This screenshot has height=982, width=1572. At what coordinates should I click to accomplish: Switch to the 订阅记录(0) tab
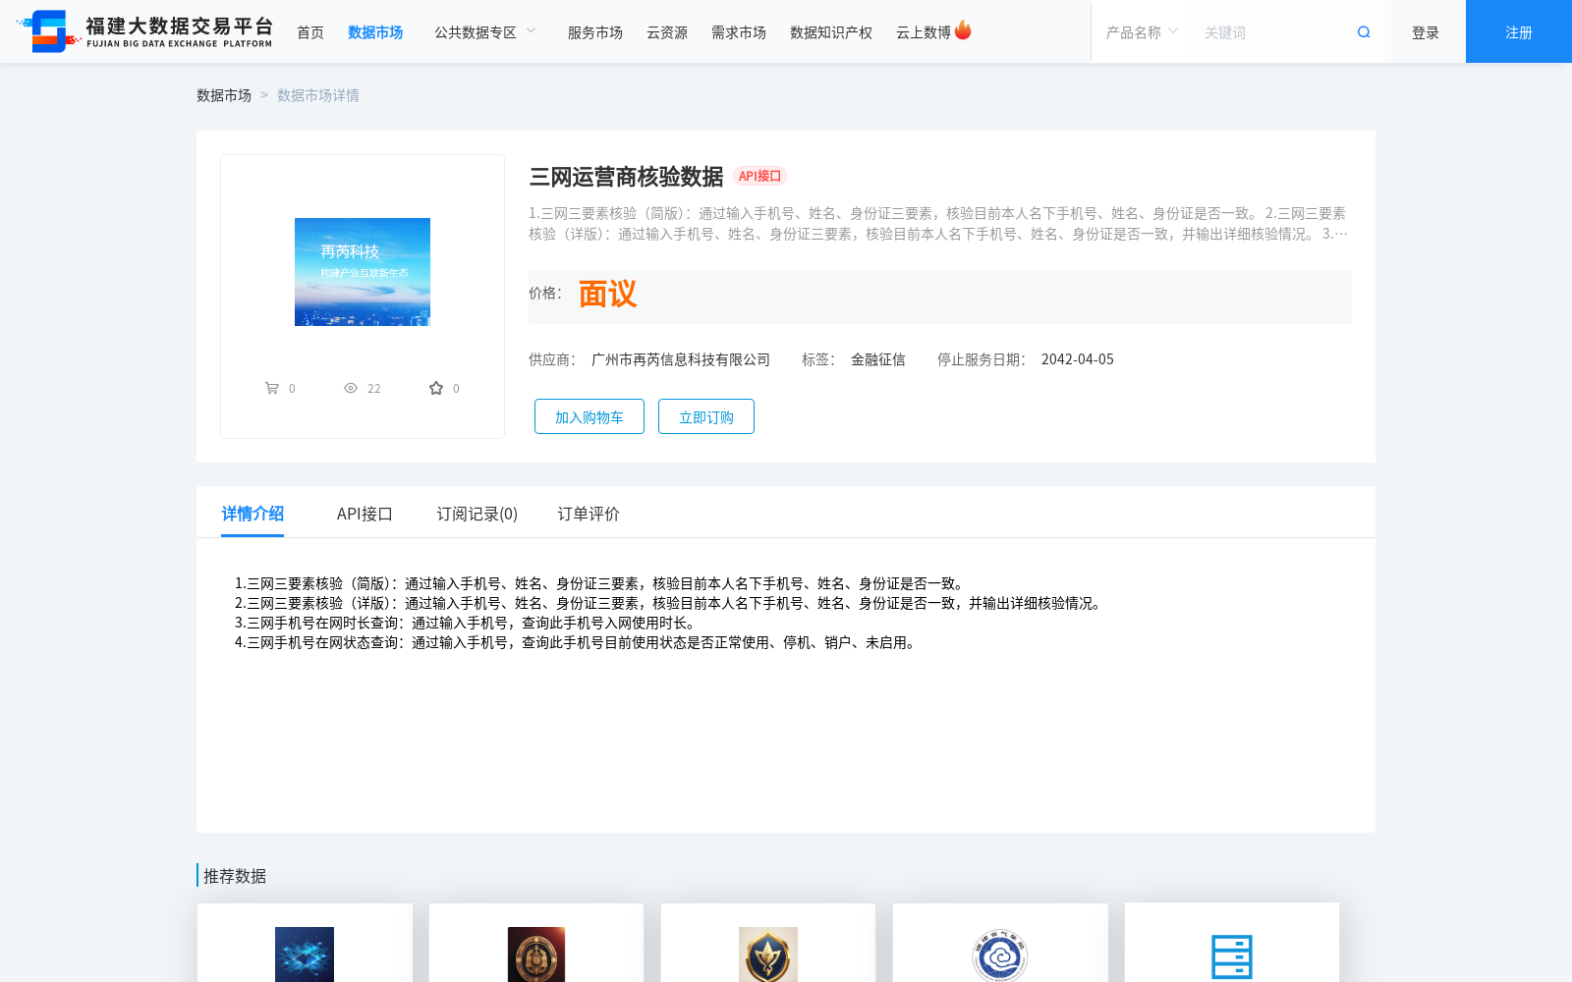pyautogui.click(x=477, y=514)
